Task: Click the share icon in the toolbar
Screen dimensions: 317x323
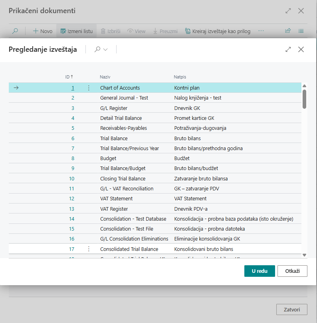Action: coord(288,31)
